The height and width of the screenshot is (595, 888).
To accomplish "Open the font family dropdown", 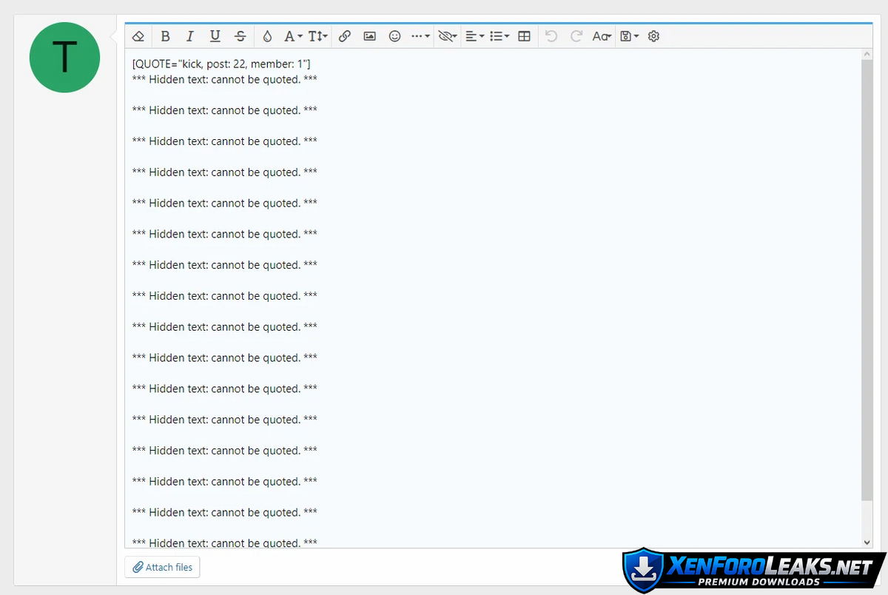I will 293,36.
